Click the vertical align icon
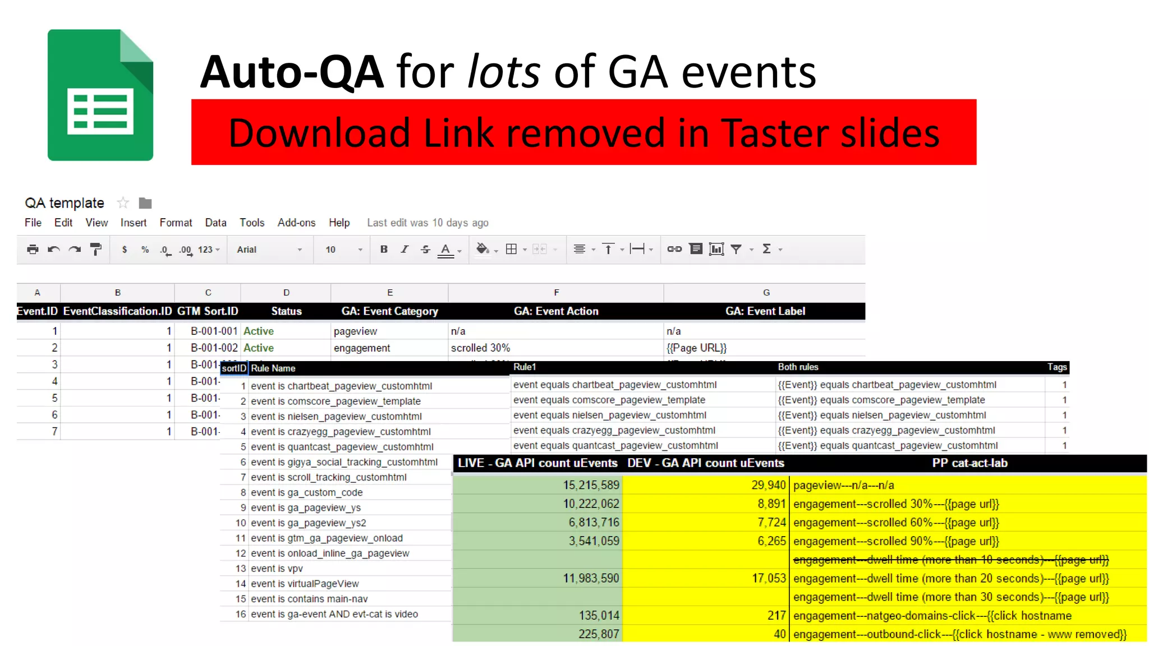Viewport: 1149px width, 646px height. (608, 250)
